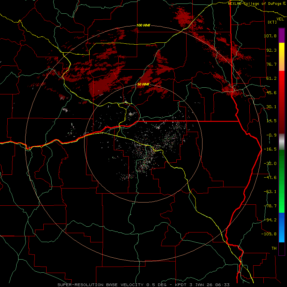Screen dimensions: 287x287
Task: Click the yellow-orange segment of the color bar
Action: tap(282, 57)
